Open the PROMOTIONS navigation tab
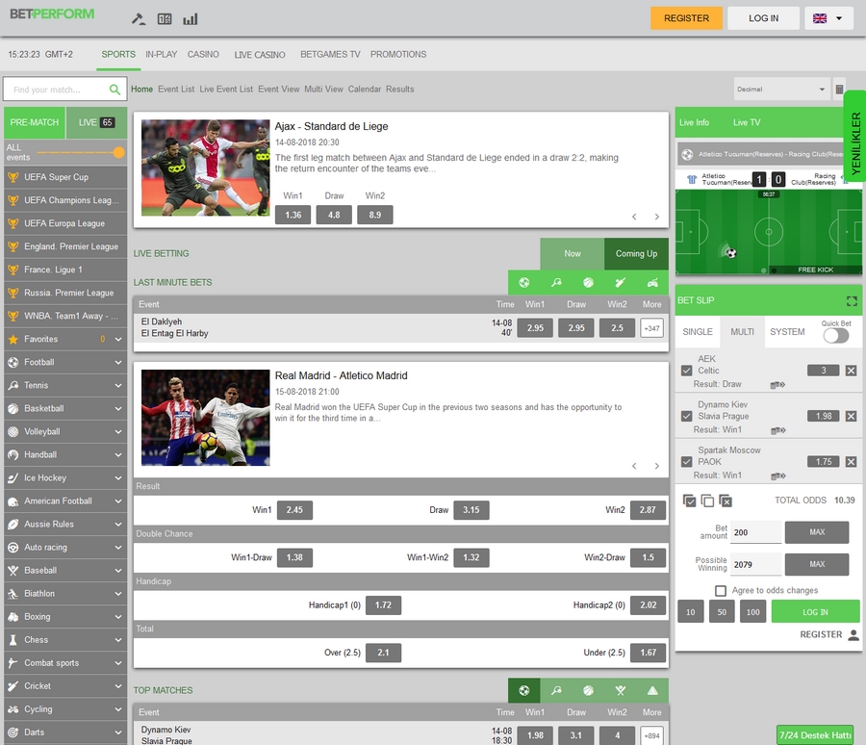The height and width of the screenshot is (745, 866). point(398,54)
